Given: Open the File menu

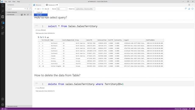Looking at the screenshot, I should coord(6,2).
